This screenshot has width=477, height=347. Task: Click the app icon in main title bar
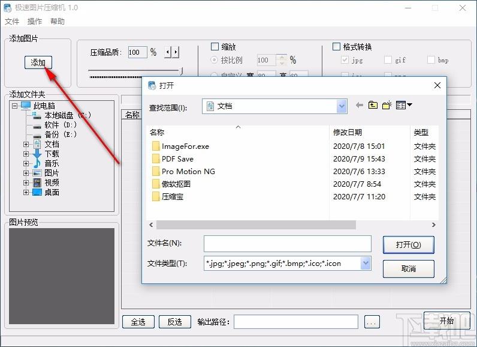pyautogui.click(x=8, y=8)
